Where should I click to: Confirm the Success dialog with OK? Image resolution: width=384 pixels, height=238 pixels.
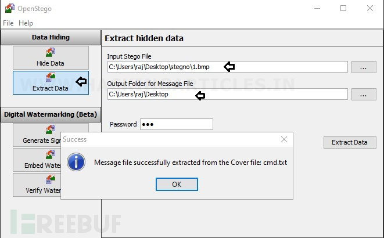coord(177,184)
